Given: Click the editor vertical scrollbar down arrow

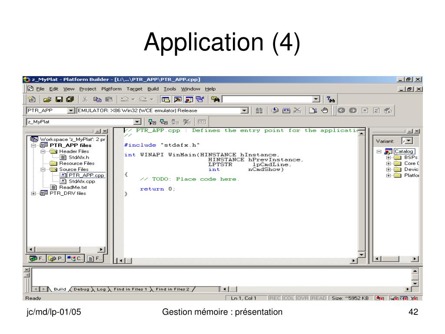Looking at the screenshot, I should [361, 255].
